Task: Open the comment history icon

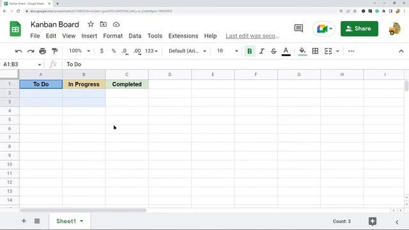Action: [x=298, y=28]
